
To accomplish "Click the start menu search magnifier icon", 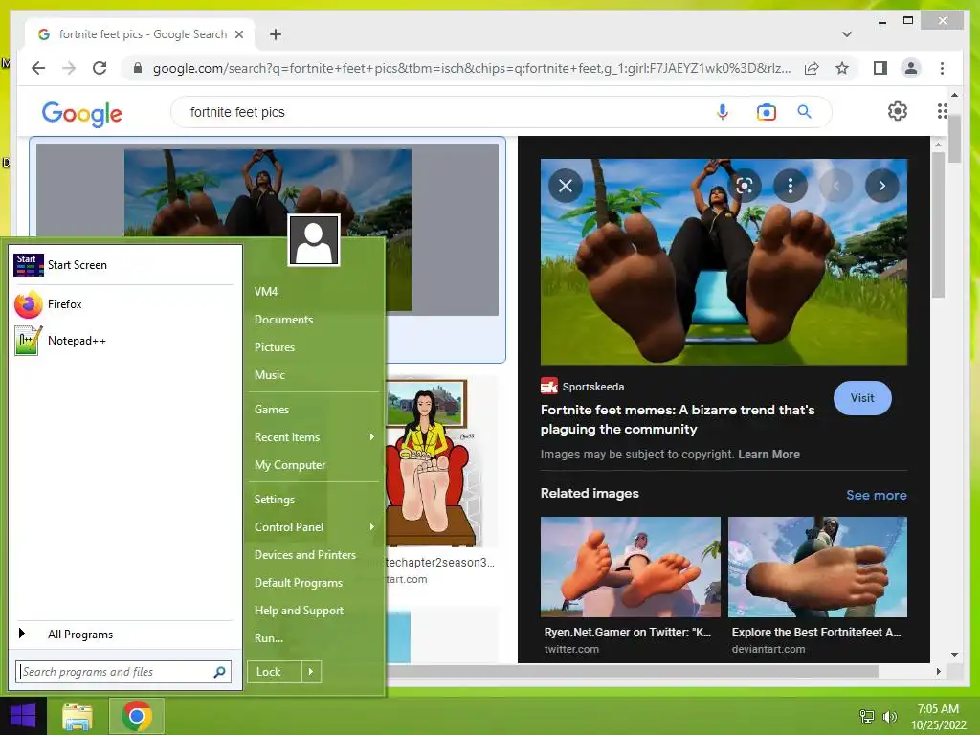I will point(219,672).
